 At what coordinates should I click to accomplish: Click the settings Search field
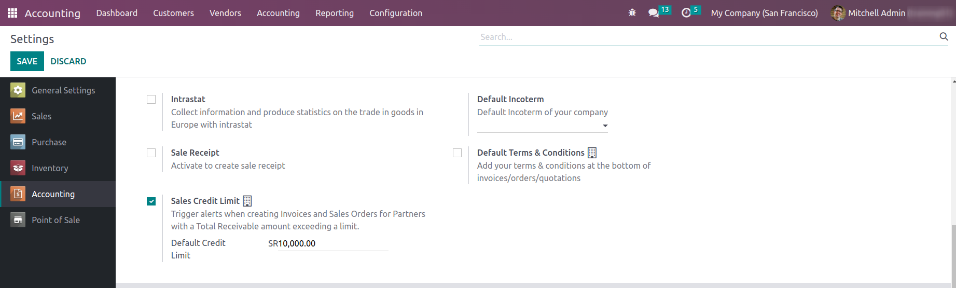tap(709, 37)
